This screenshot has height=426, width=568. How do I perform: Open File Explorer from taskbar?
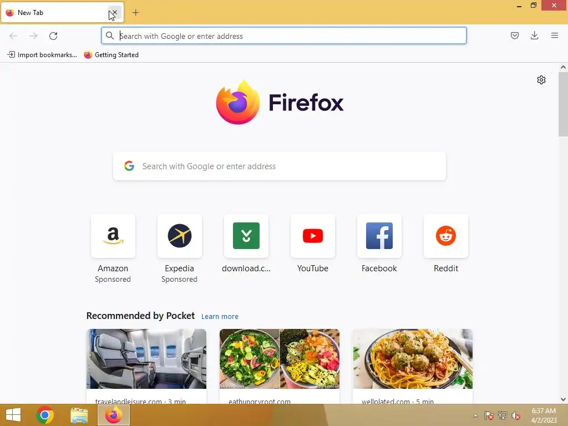79,415
